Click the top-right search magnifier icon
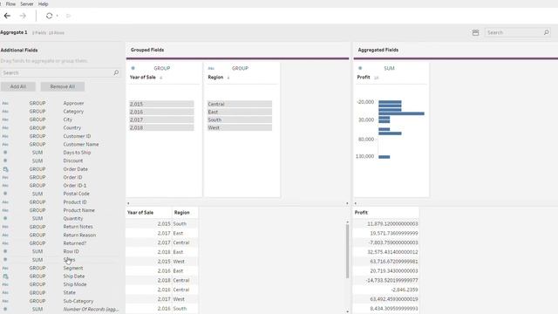 [547, 32]
